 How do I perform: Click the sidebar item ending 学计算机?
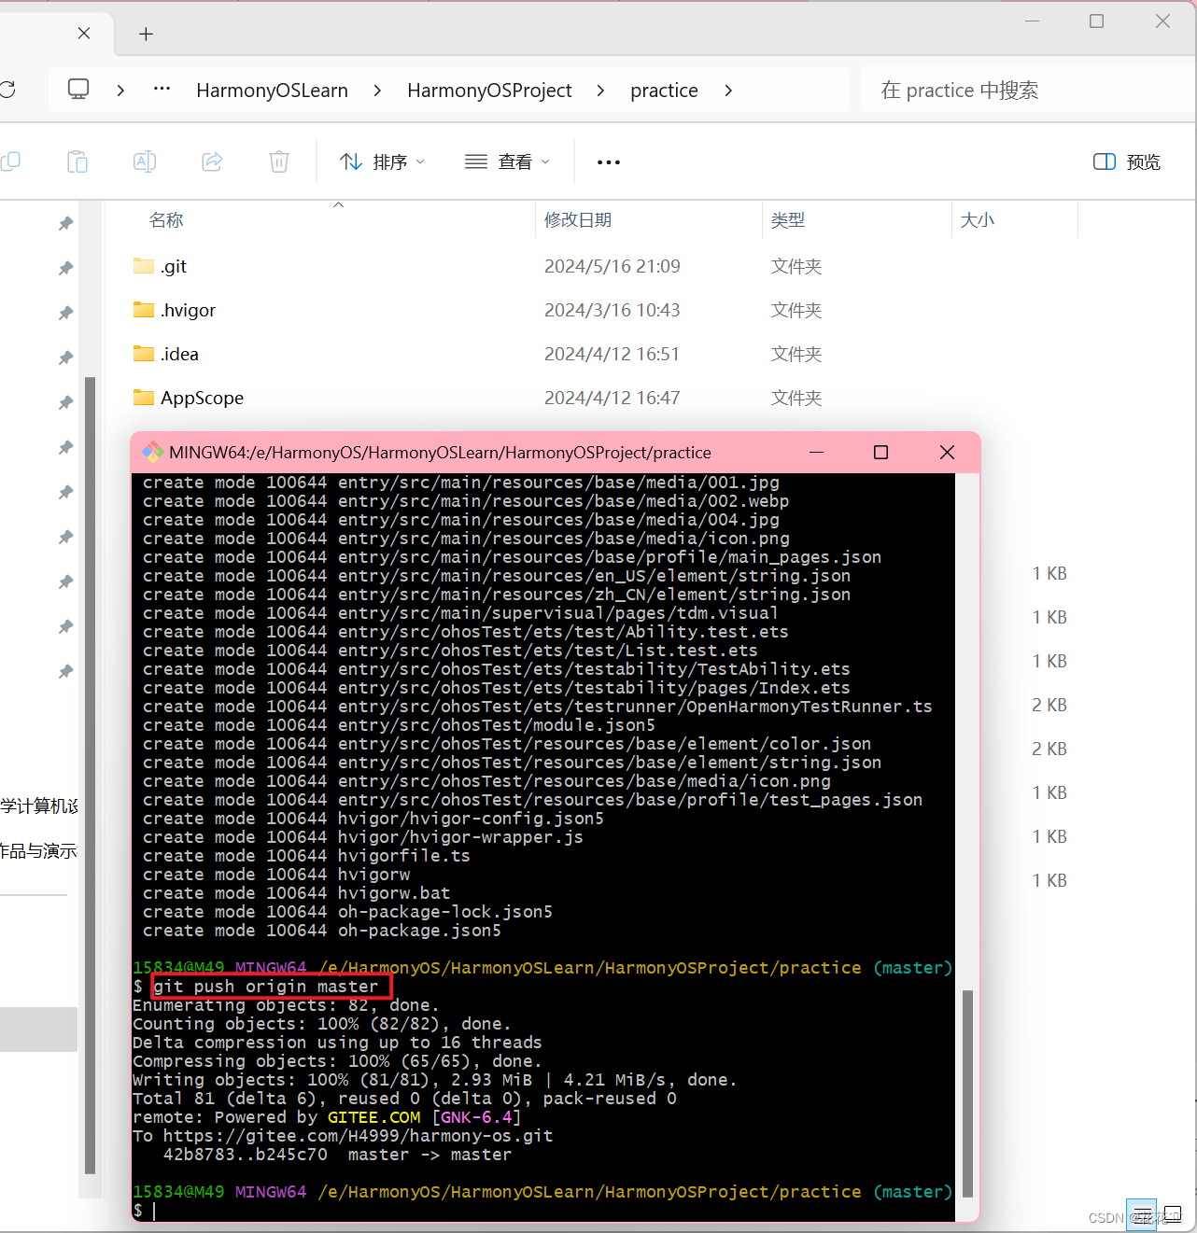point(39,806)
